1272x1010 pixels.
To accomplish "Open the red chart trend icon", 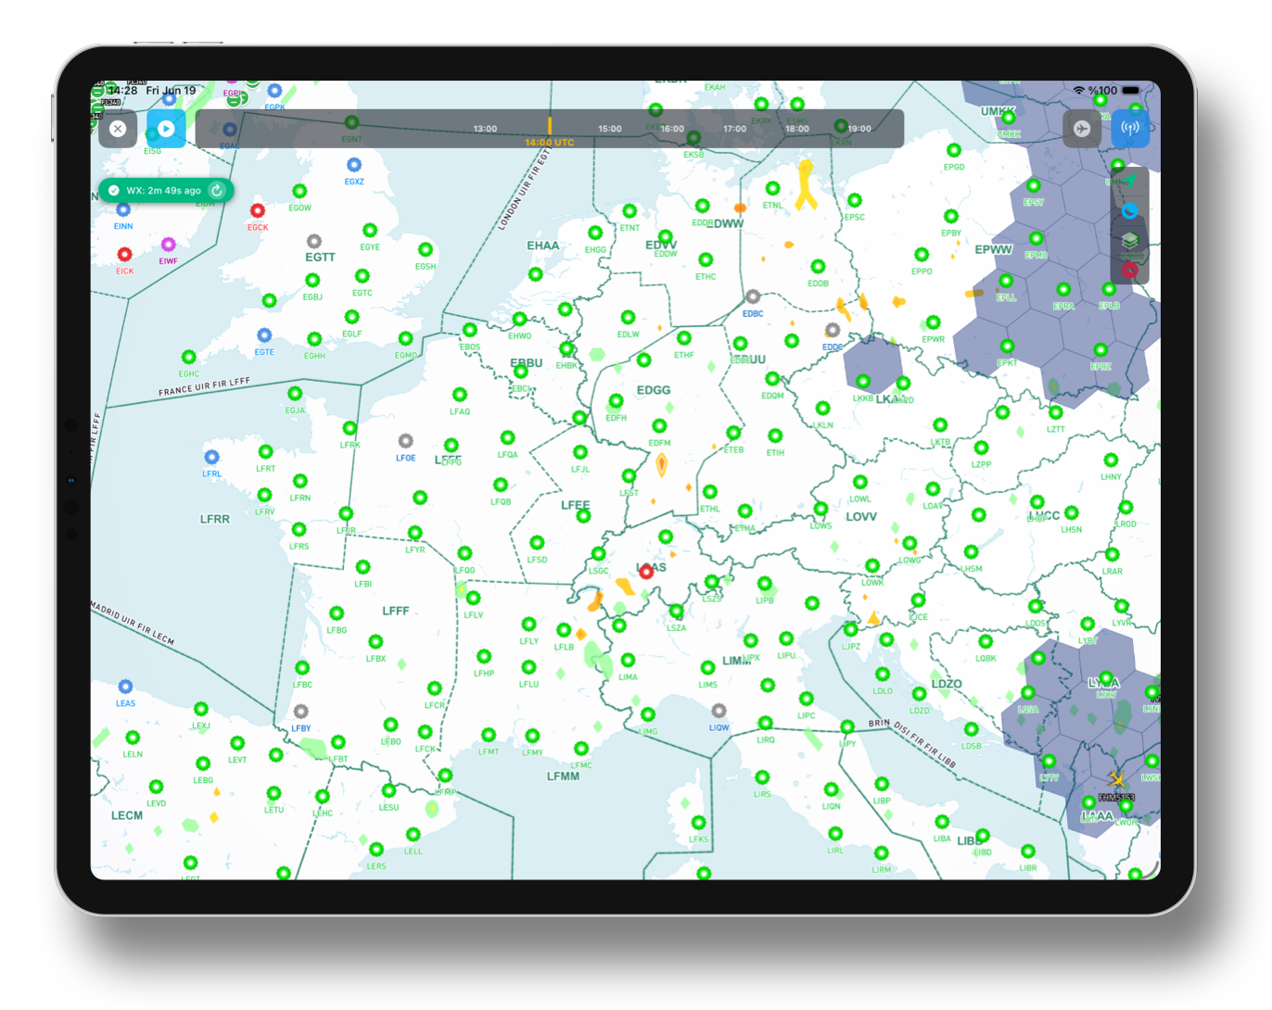I will (1130, 271).
